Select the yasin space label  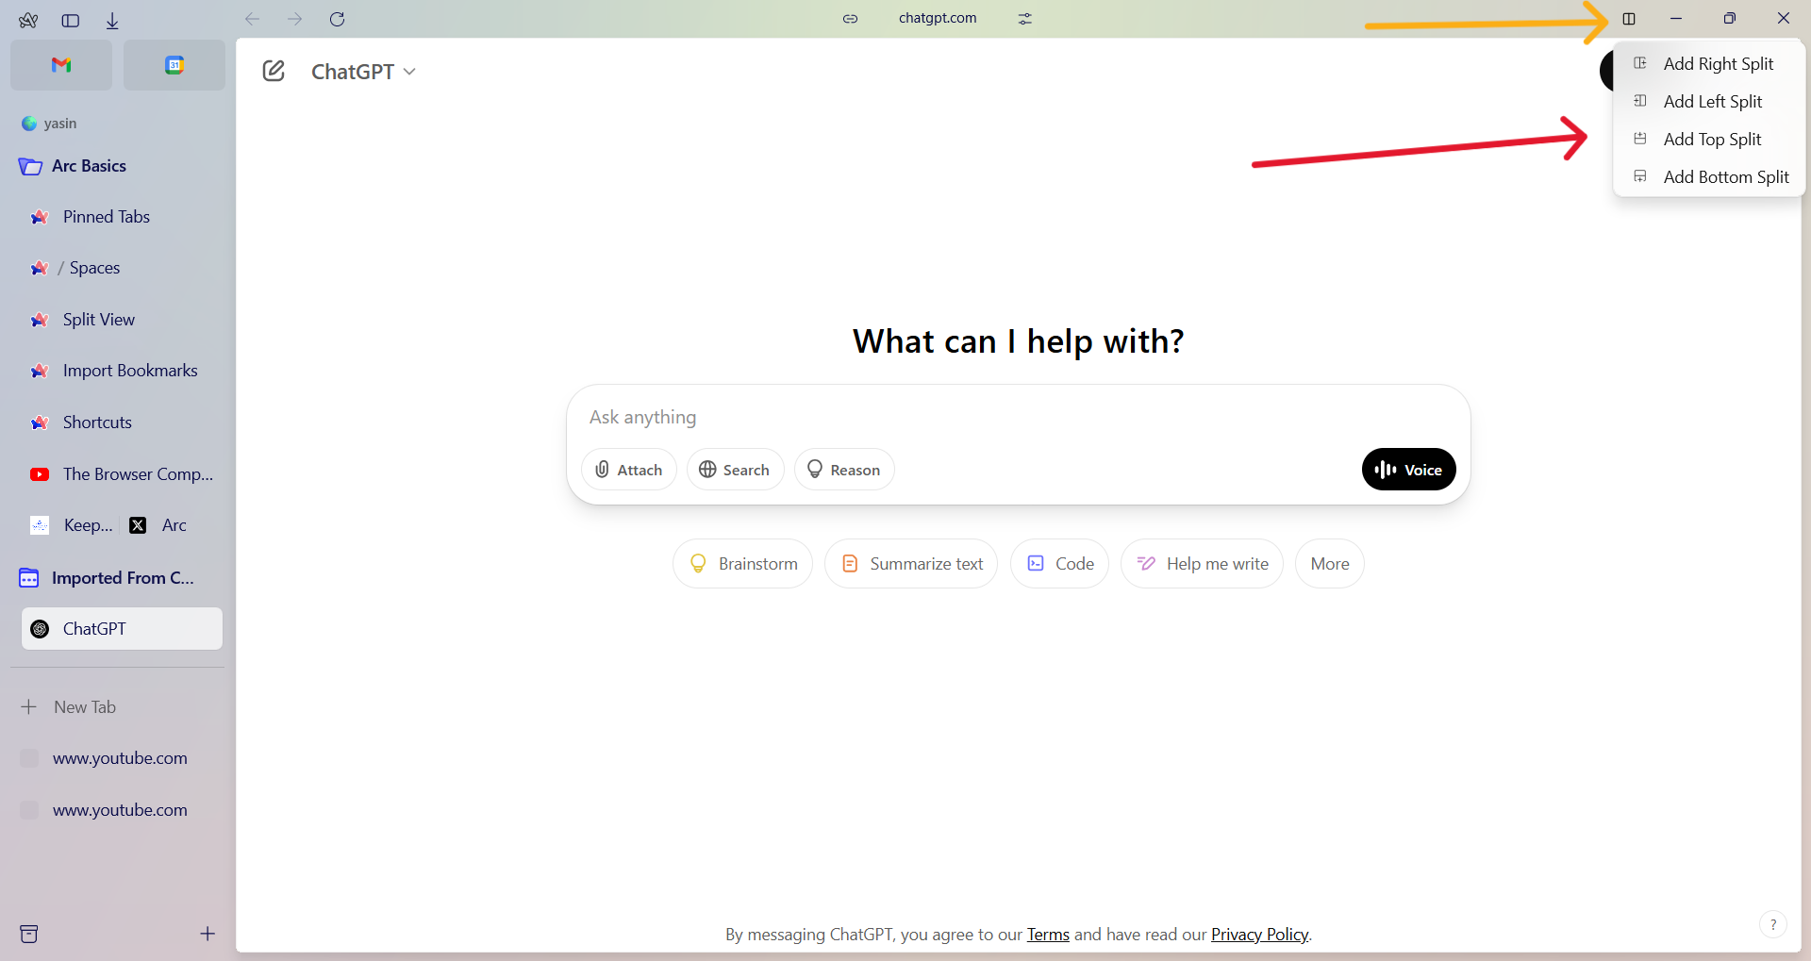60,124
